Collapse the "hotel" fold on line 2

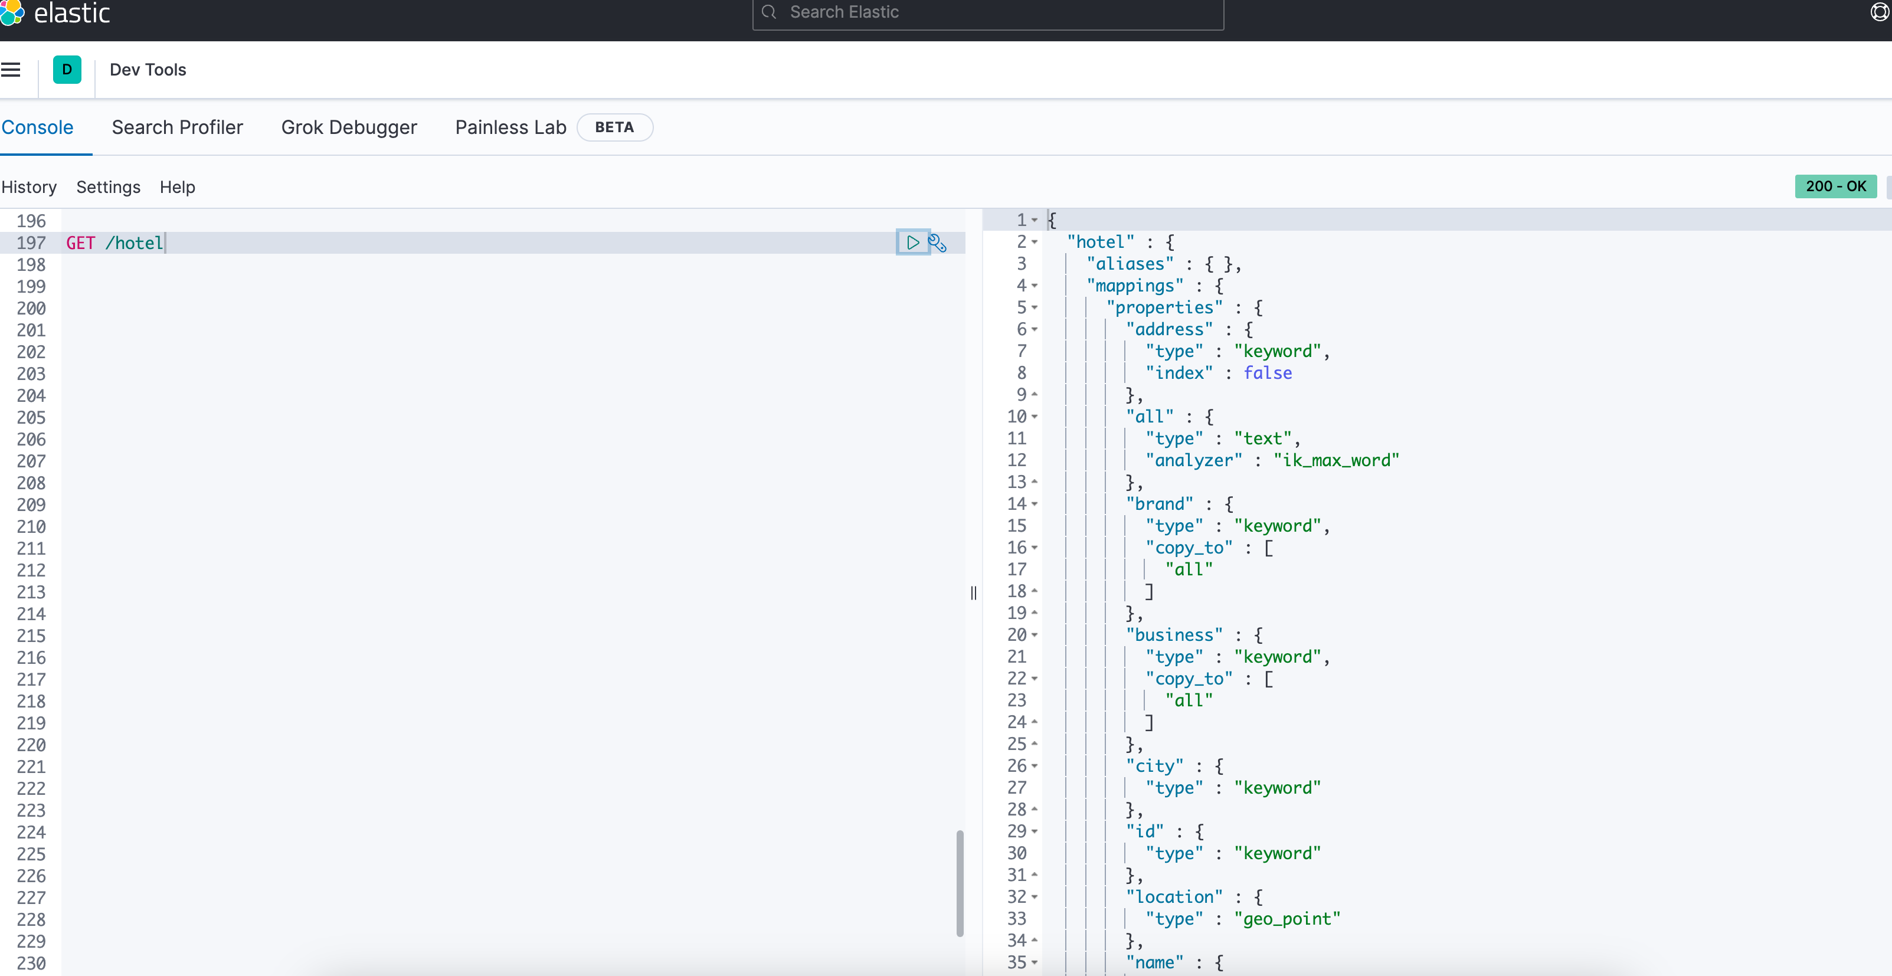1034,243
